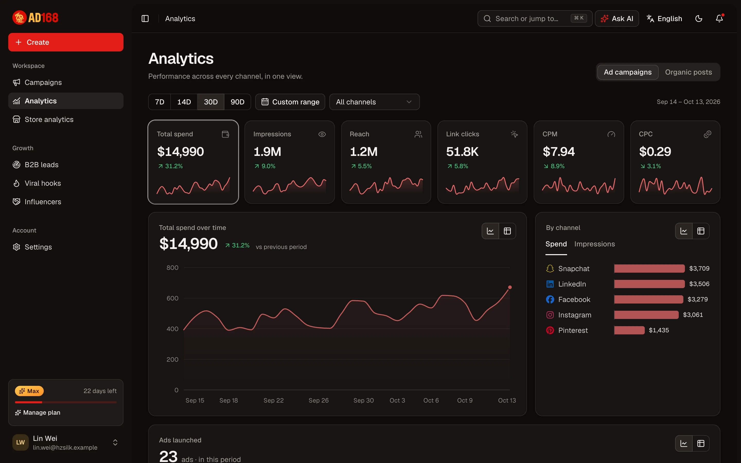
Task: Select the Link clicks 51.8K value
Action: click(x=462, y=152)
